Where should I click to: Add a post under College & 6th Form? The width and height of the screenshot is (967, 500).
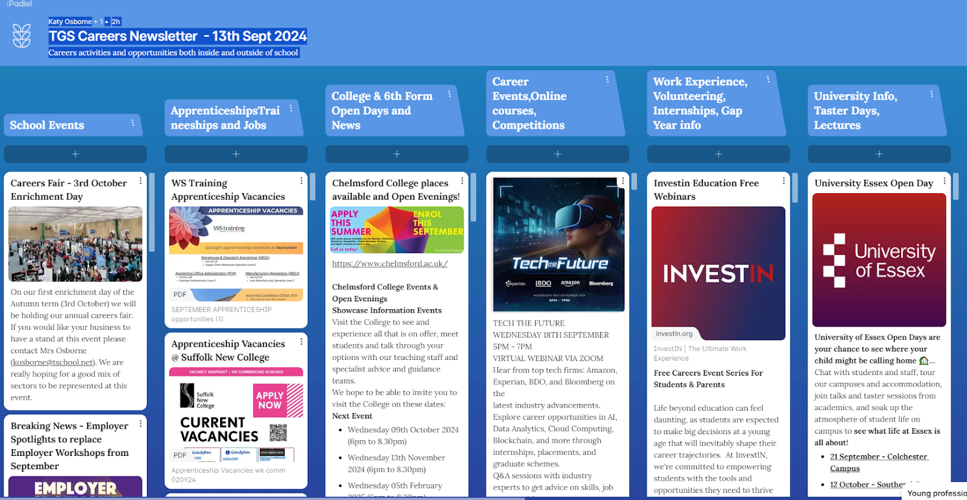click(x=397, y=154)
